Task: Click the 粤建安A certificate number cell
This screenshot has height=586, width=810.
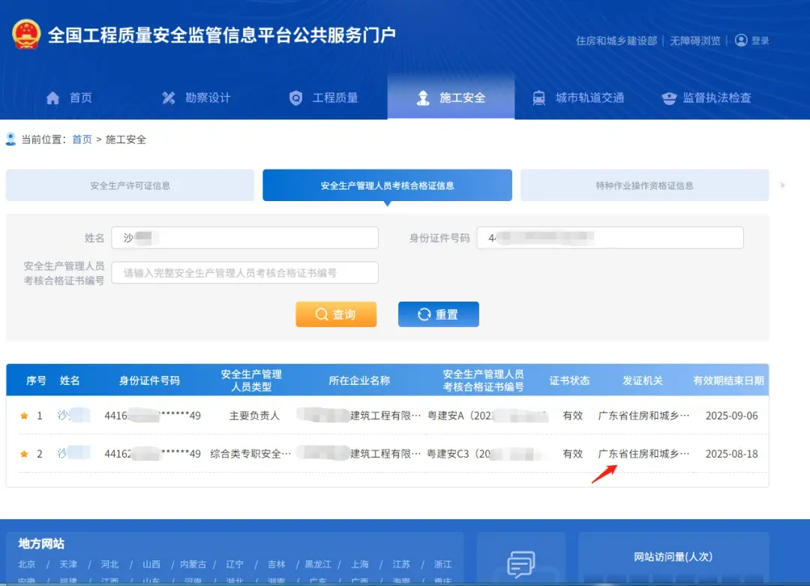Action: (x=487, y=416)
